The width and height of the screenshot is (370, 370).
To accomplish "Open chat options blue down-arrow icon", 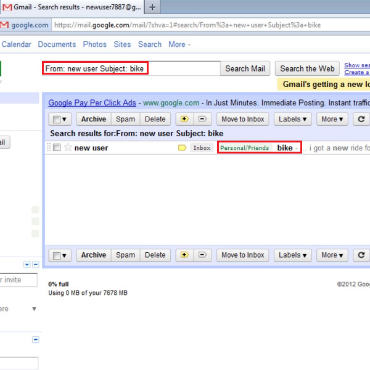I will [x=27, y=265].
